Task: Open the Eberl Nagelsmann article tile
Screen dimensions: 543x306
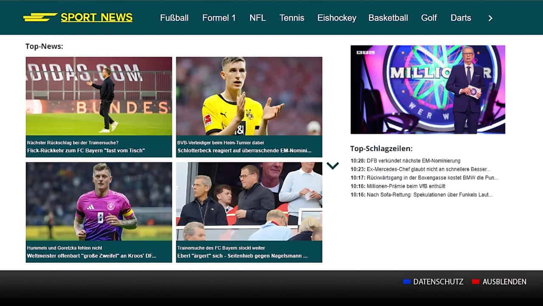Action: (x=249, y=212)
